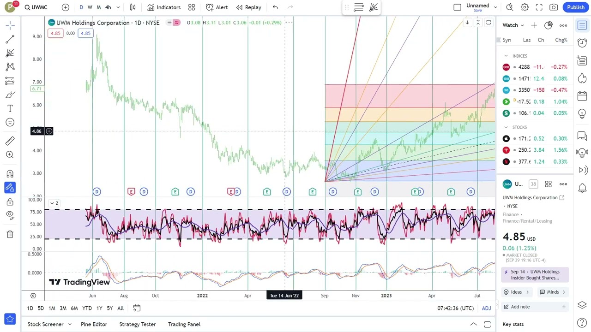
Task: Open the notifications bell sidebar
Action: tap(582, 188)
